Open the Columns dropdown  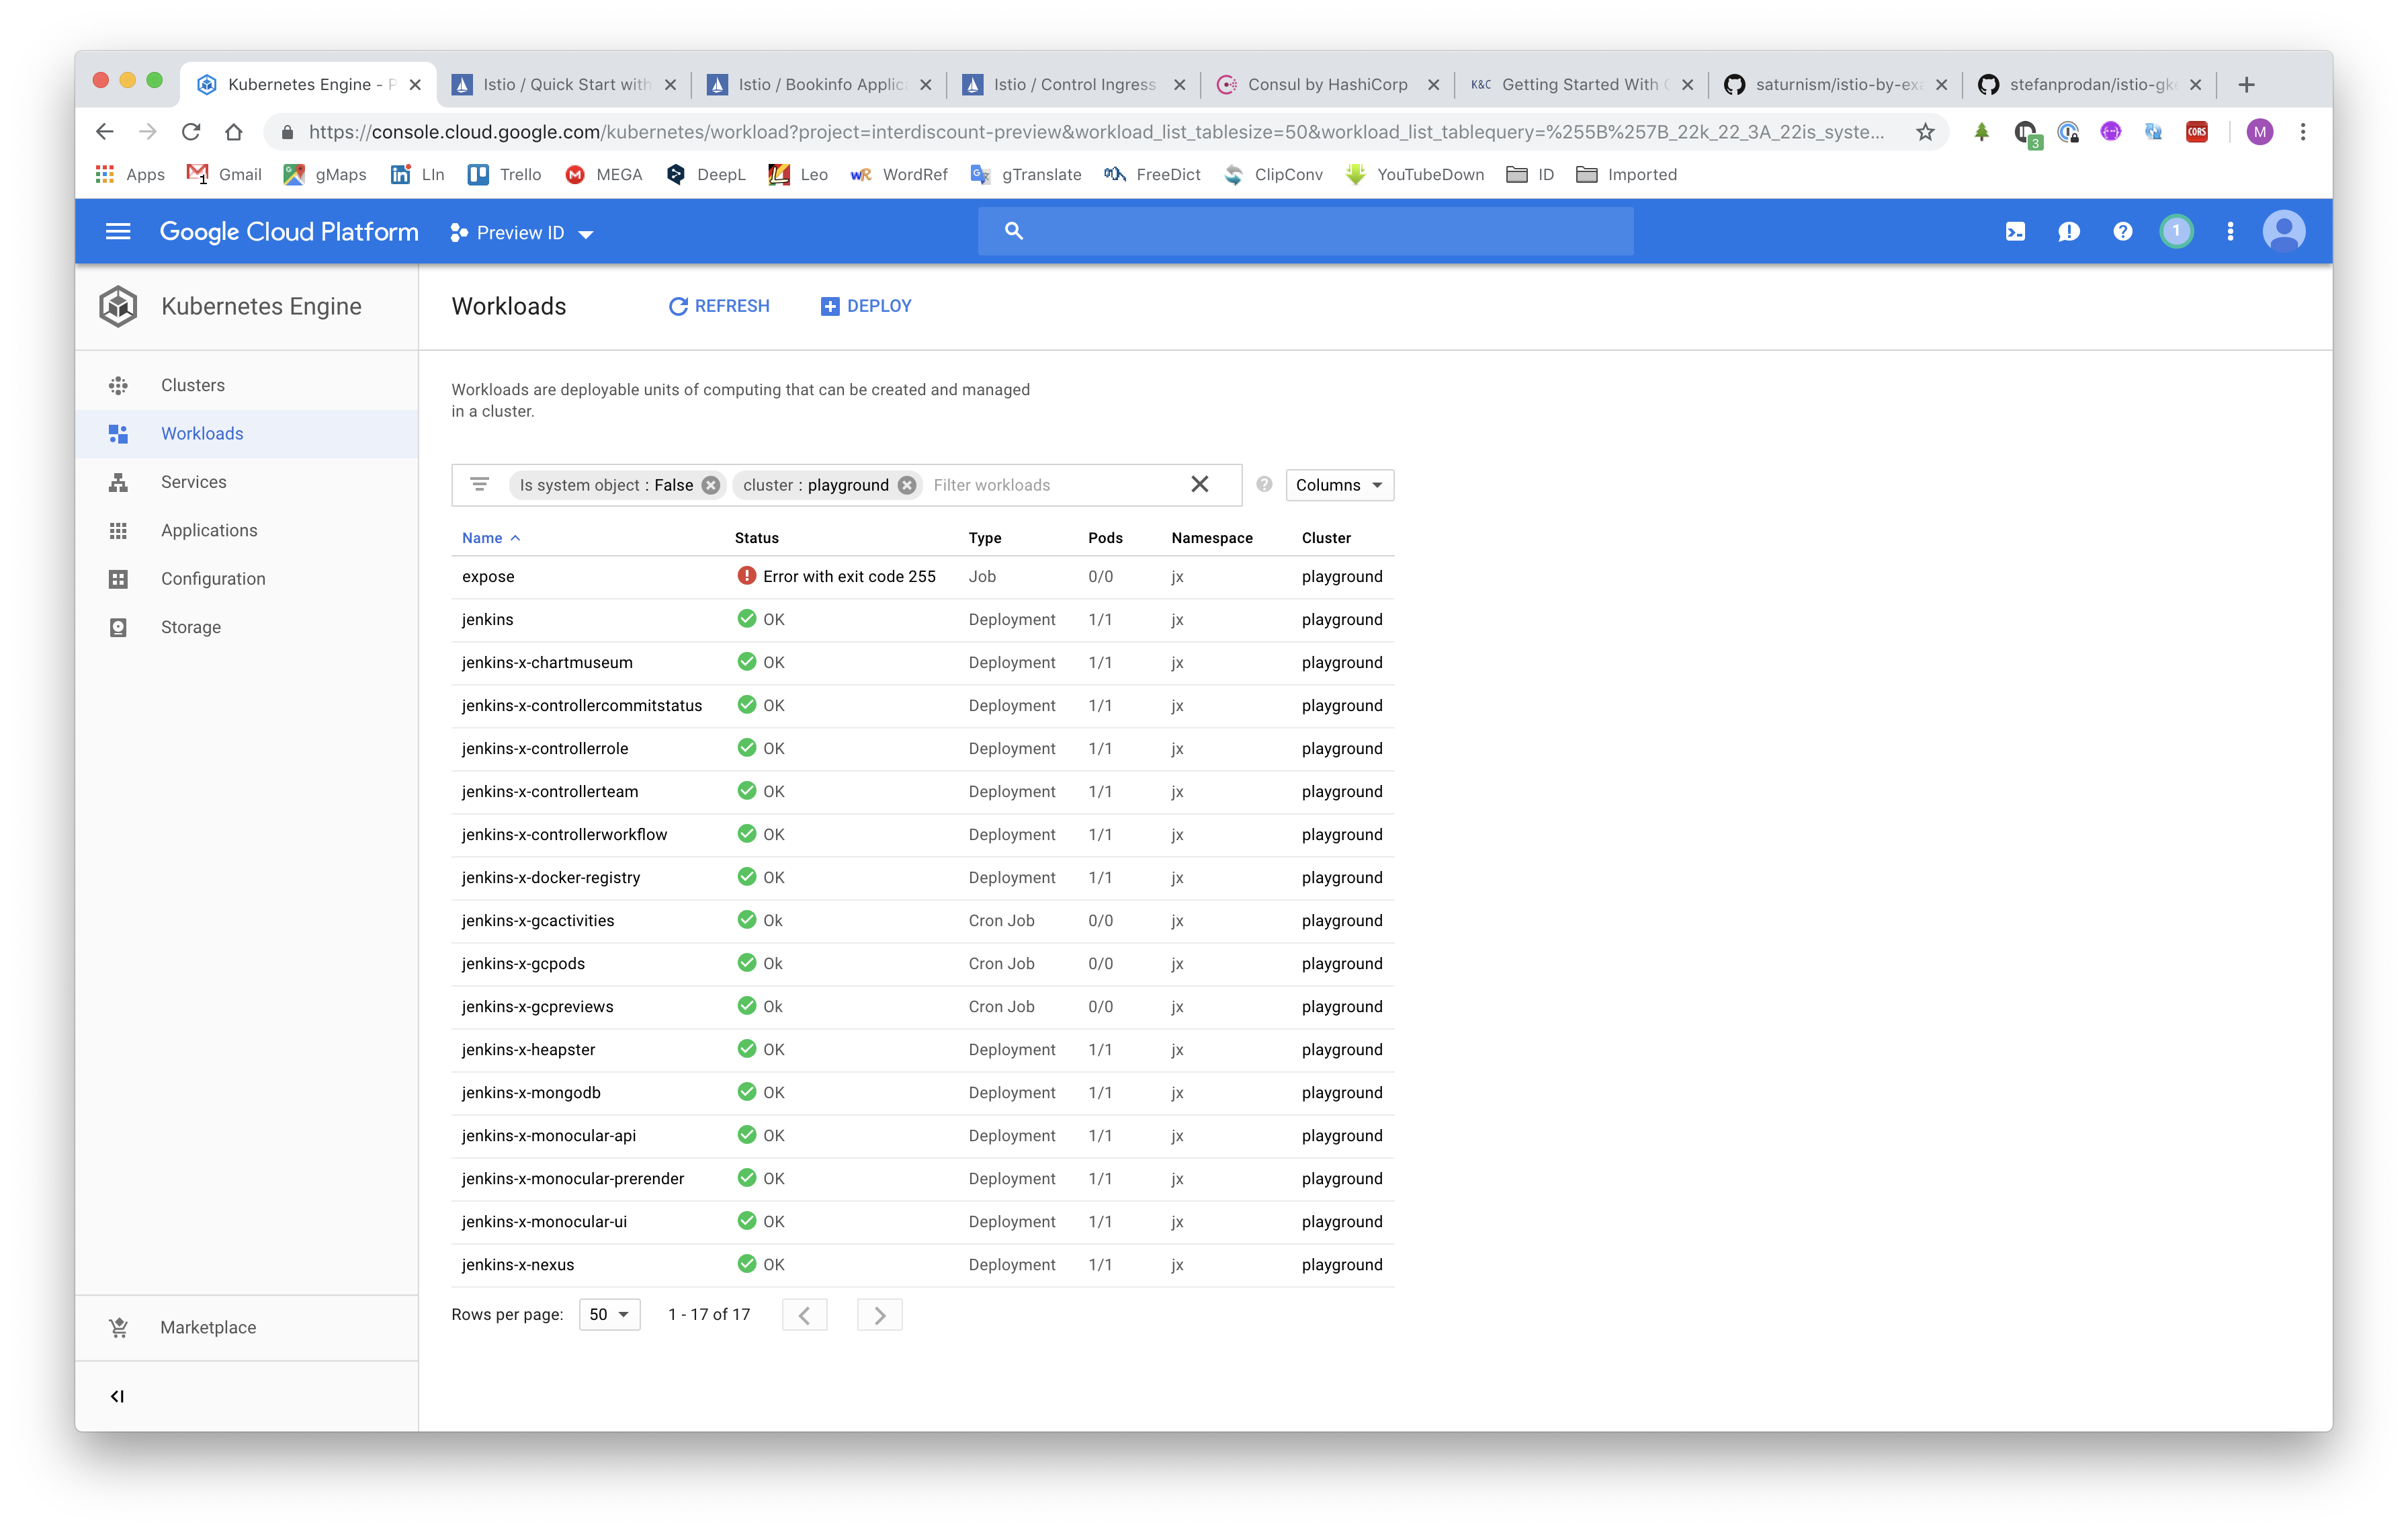coord(1338,484)
